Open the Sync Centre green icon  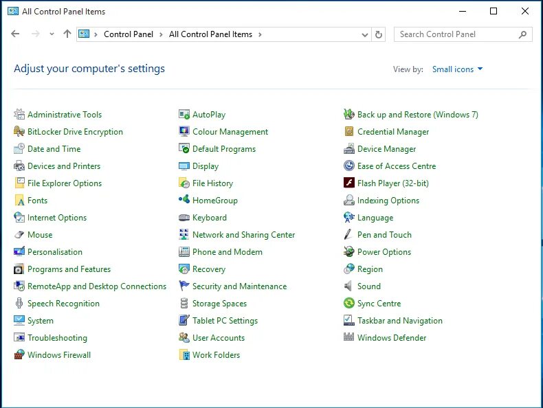(x=348, y=304)
